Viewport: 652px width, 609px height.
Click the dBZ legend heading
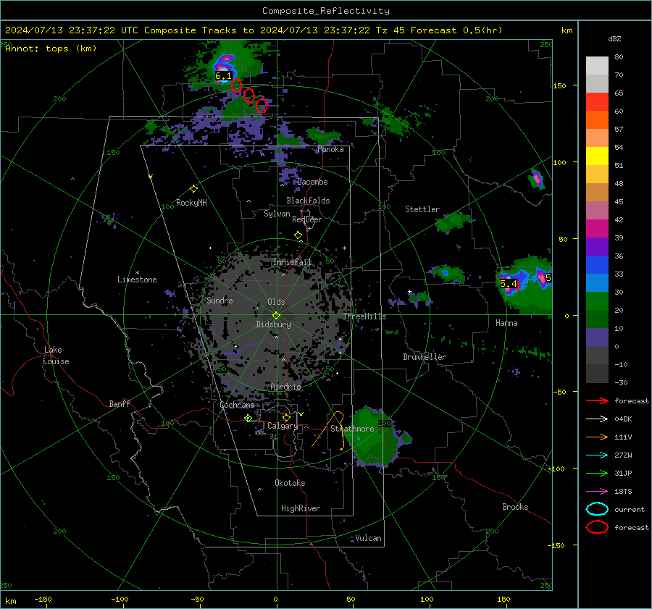tap(614, 38)
